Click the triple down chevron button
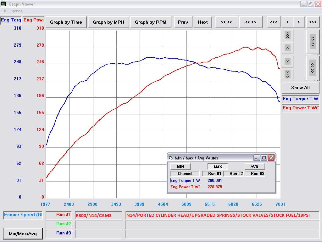The height and width of the screenshot is (242, 322). [287, 74]
